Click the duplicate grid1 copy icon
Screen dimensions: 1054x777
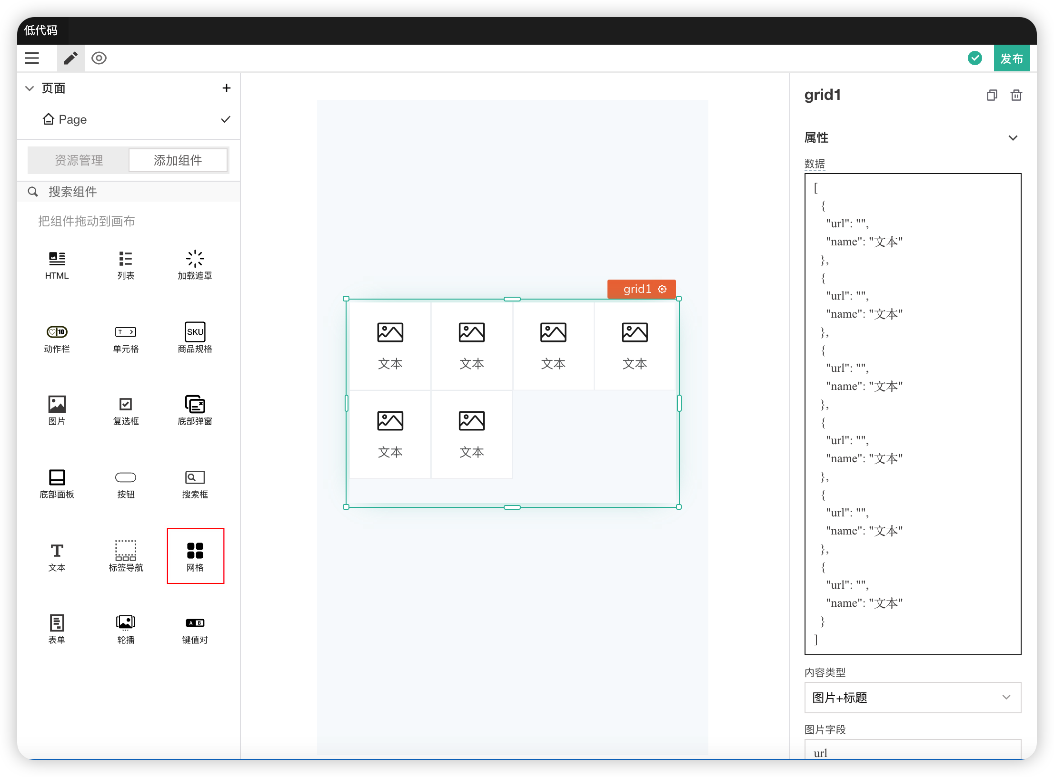[x=992, y=95]
